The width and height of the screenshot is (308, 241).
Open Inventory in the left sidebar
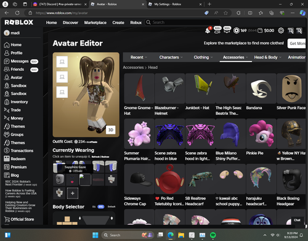[16, 102]
